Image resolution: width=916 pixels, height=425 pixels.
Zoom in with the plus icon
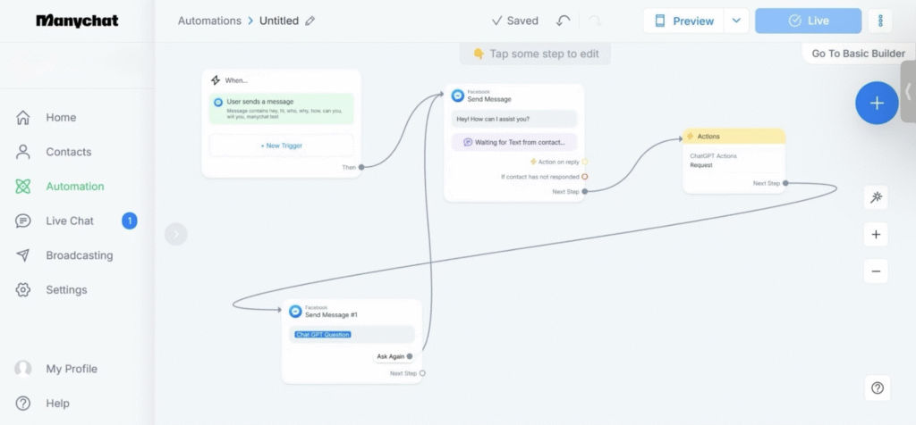tap(876, 235)
